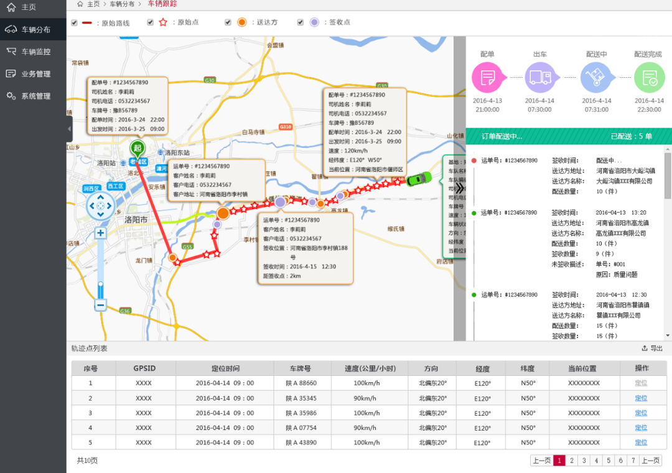Click the 订单配送中 status bar
Image resolution: width=672 pixels, height=473 pixels.
(x=569, y=136)
